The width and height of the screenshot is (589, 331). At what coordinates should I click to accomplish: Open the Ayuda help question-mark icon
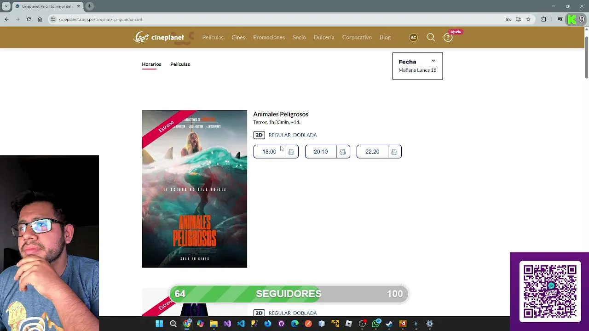click(448, 38)
